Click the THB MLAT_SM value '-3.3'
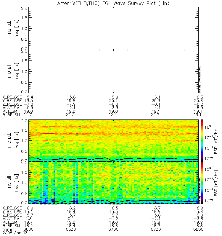This screenshot has height=236, width=222. point(113,108)
